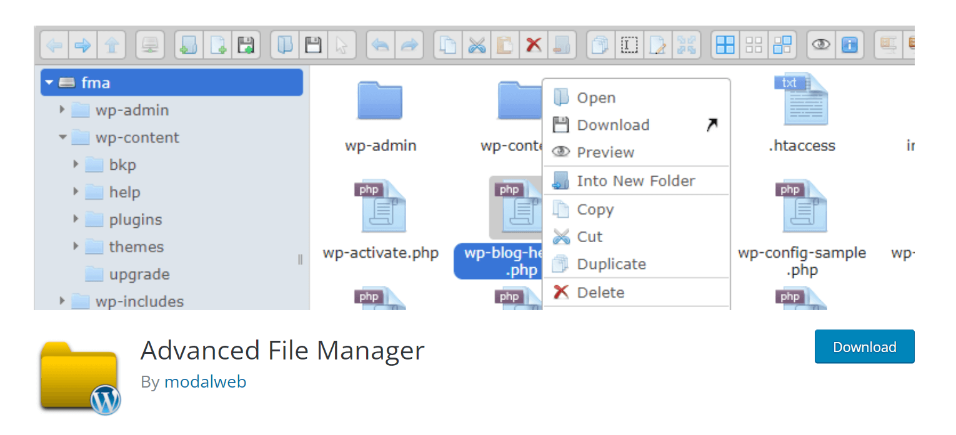Click the open folder toolbar icon
The height and width of the screenshot is (435, 956).
pyautogui.click(x=285, y=45)
